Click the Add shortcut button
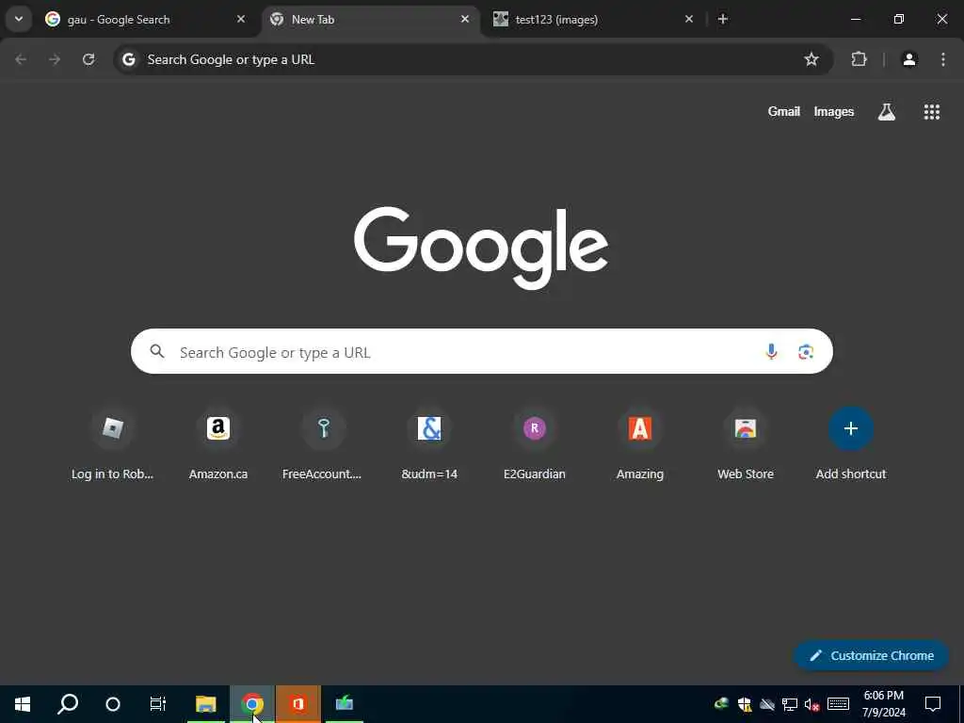The width and height of the screenshot is (964, 723). click(x=851, y=445)
